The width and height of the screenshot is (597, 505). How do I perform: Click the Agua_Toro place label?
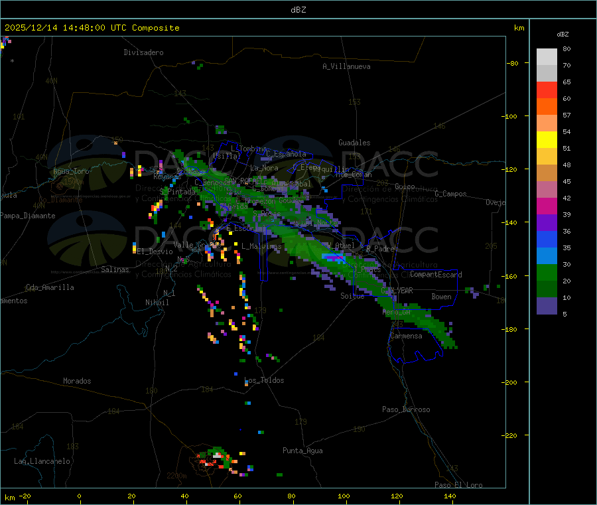(71, 171)
